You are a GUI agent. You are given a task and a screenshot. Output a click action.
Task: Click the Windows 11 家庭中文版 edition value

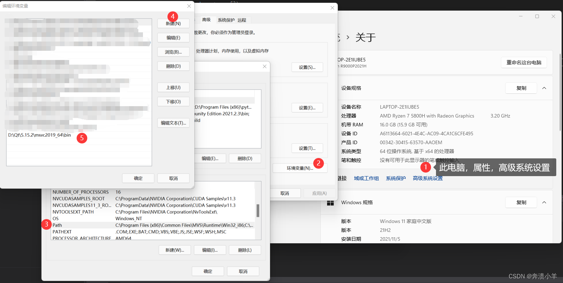click(405, 221)
